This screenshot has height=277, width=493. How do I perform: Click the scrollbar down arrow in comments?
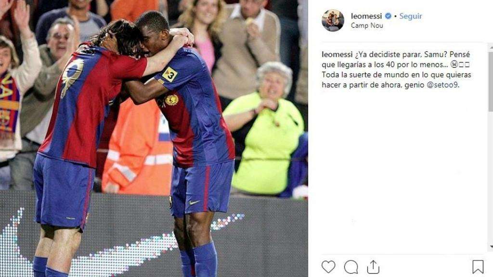point(491,247)
